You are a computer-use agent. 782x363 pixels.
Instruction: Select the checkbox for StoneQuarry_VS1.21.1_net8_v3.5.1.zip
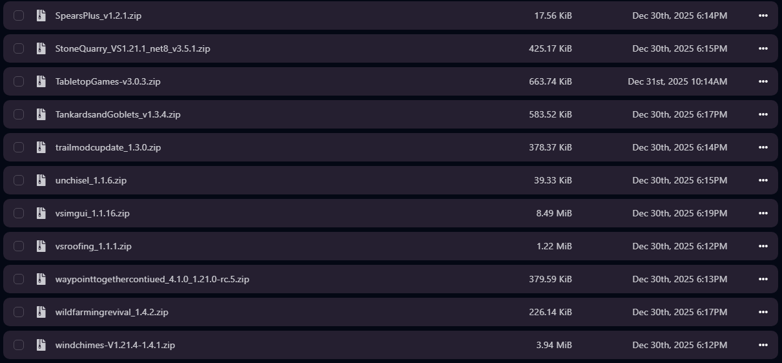coord(19,48)
